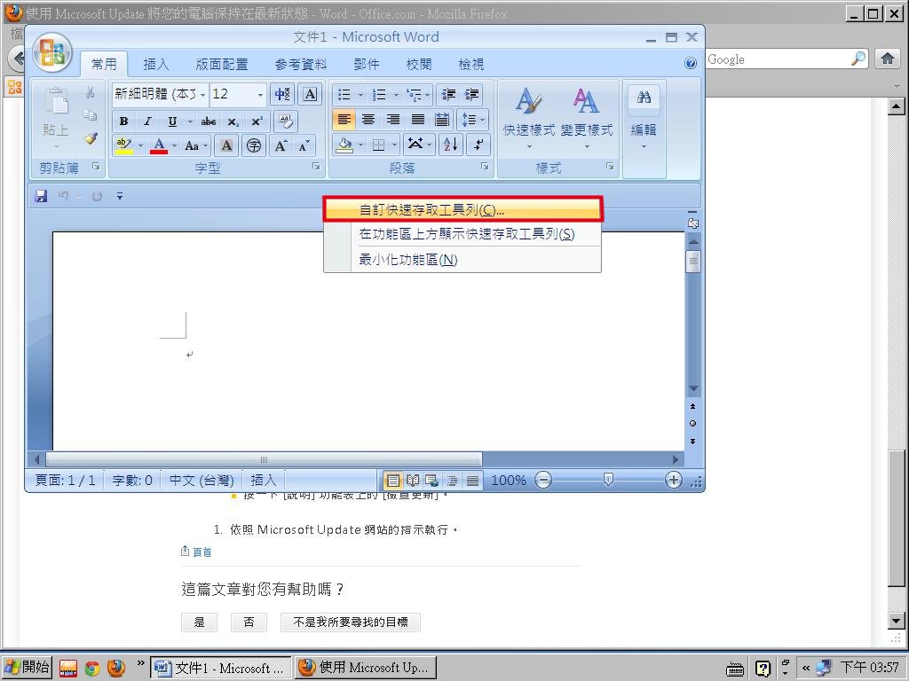Click the phonetic guide icon next to the font size

point(282,94)
